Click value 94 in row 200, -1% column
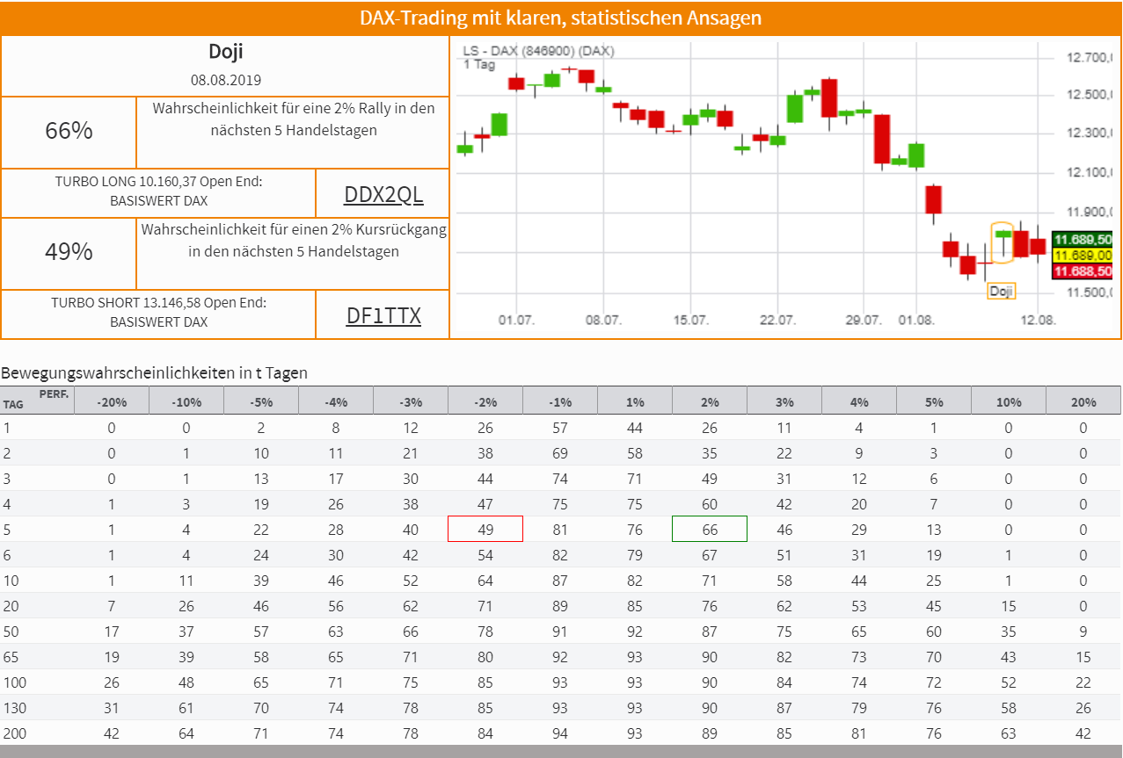 pyautogui.click(x=560, y=733)
